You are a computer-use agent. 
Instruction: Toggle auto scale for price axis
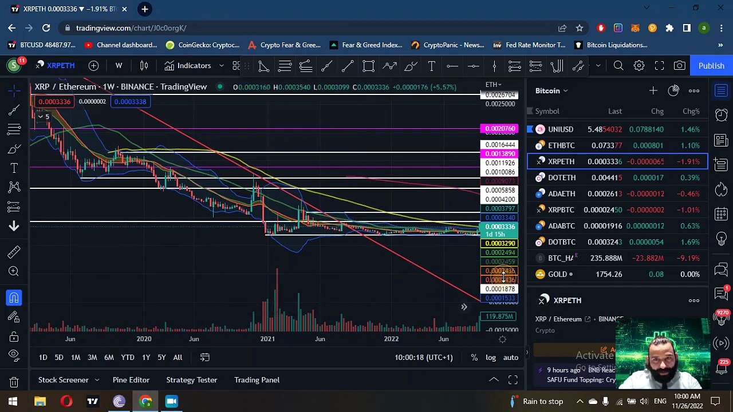(511, 358)
